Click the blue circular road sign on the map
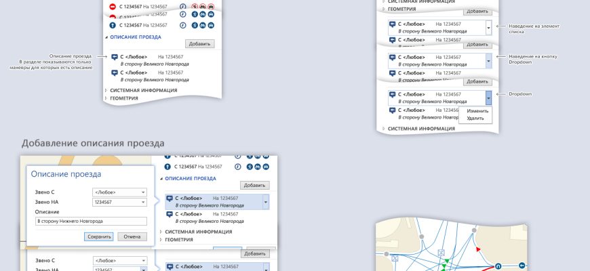This screenshot has width=590, height=271. [498, 266]
